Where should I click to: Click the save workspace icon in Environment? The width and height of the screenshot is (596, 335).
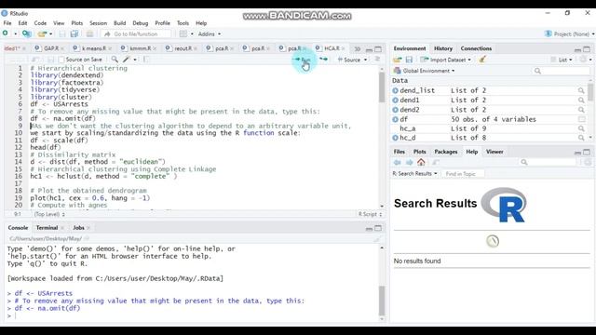pos(409,60)
